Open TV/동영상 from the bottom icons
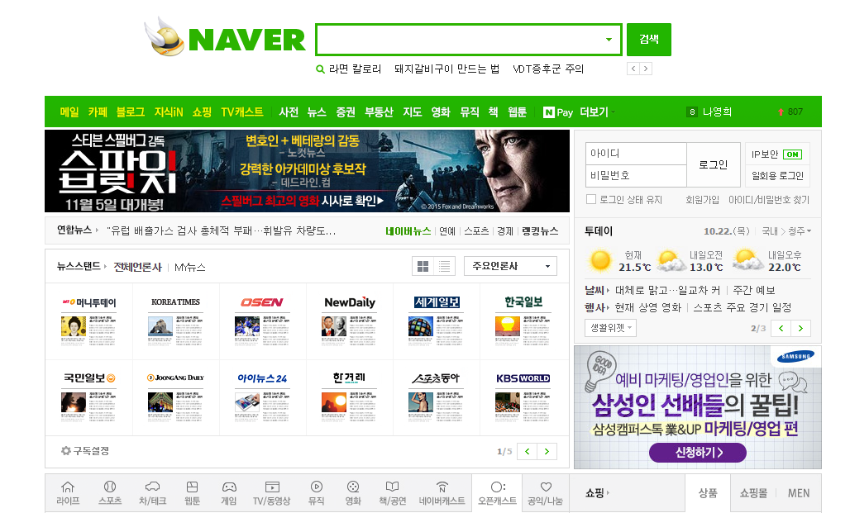 pyautogui.click(x=273, y=492)
